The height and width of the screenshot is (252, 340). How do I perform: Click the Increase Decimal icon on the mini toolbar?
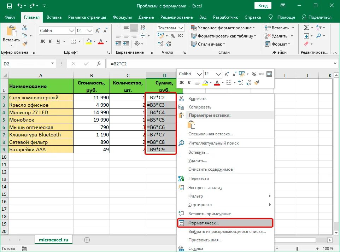pyautogui.click(x=241, y=82)
